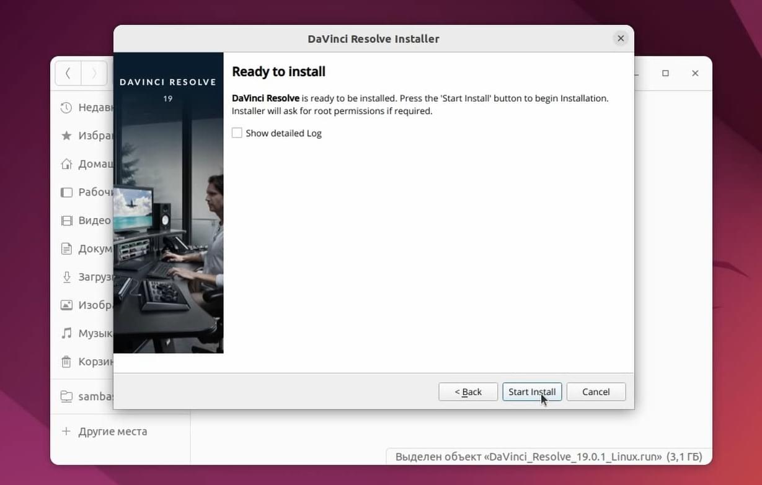762x485 pixels.
Task: Open the Pictures folder icon in sidebar
Action: [x=66, y=305]
